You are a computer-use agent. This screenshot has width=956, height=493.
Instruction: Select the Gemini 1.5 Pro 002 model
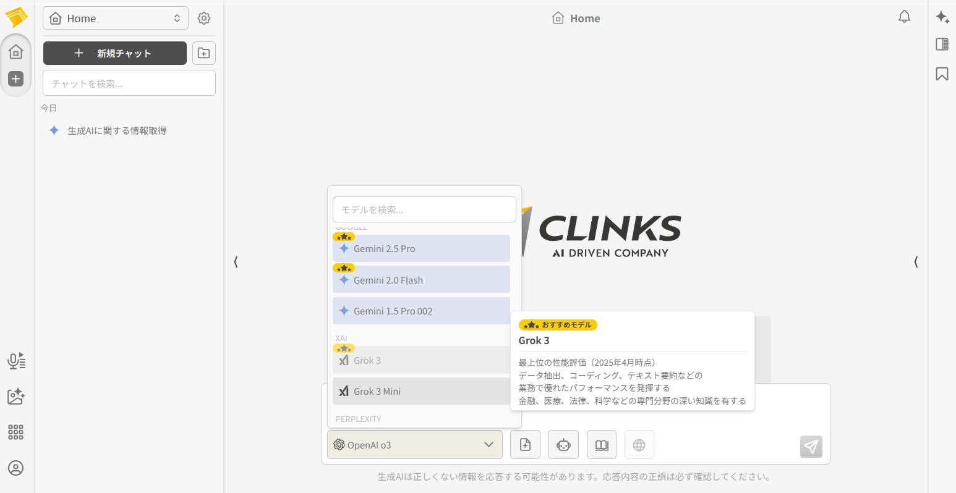(421, 311)
